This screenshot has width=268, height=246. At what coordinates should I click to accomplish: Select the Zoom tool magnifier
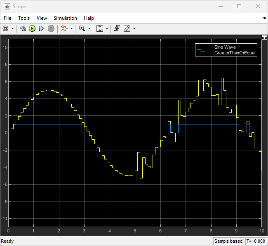point(82,28)
